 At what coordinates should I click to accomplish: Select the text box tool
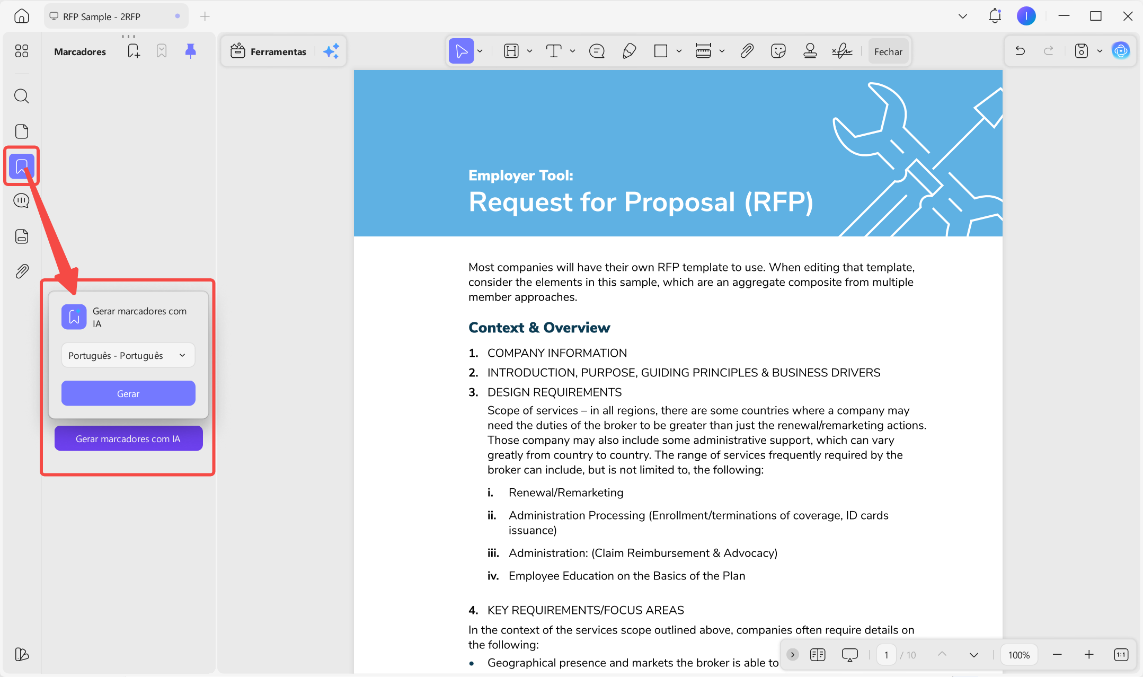(x=554, y=51)
